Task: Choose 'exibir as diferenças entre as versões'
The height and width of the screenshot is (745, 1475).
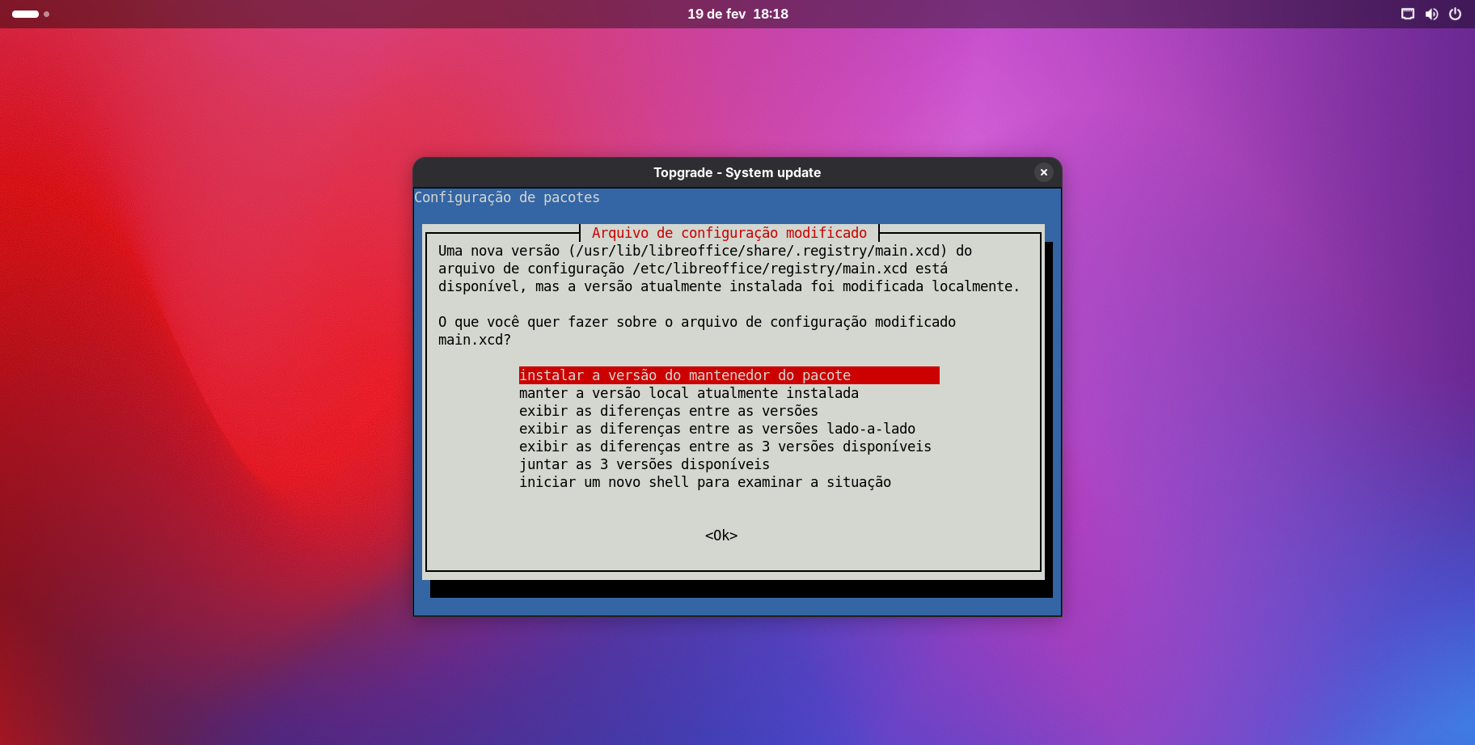Action: tap(669, 411)
